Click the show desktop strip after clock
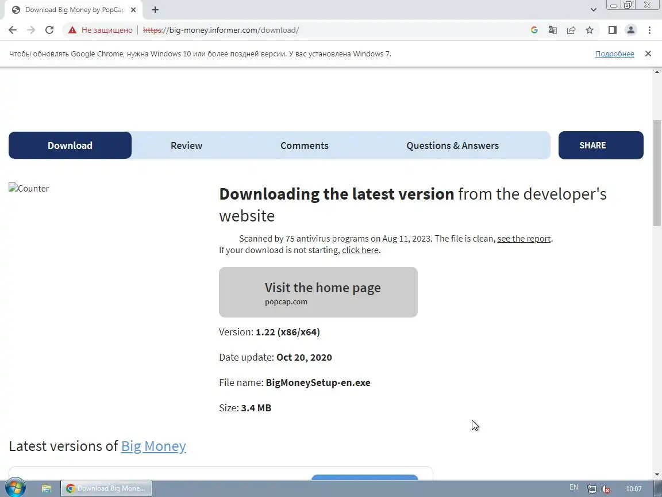The height and width of the screenshot is (497, 662). pos(658,488)
